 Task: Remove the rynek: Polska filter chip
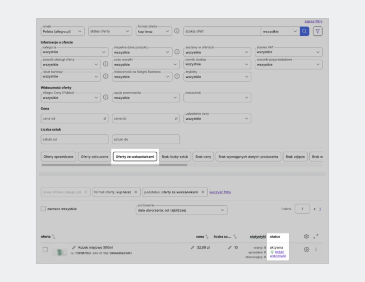coord(86,192)
